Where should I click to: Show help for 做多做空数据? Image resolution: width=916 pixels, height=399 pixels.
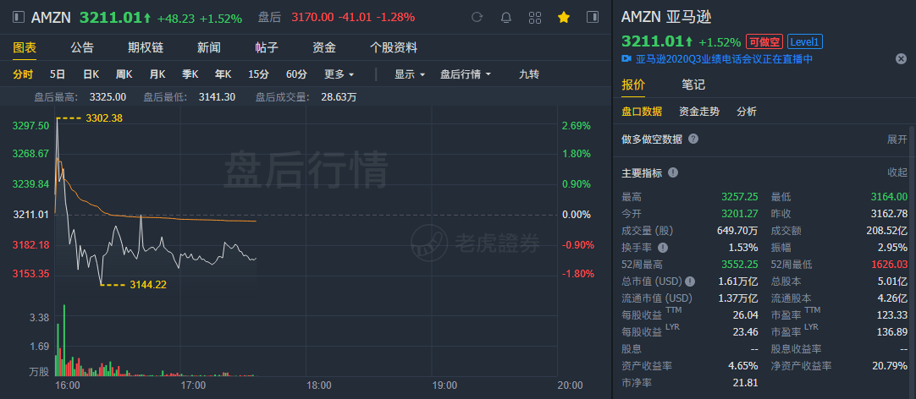click(x=693, y=139)
